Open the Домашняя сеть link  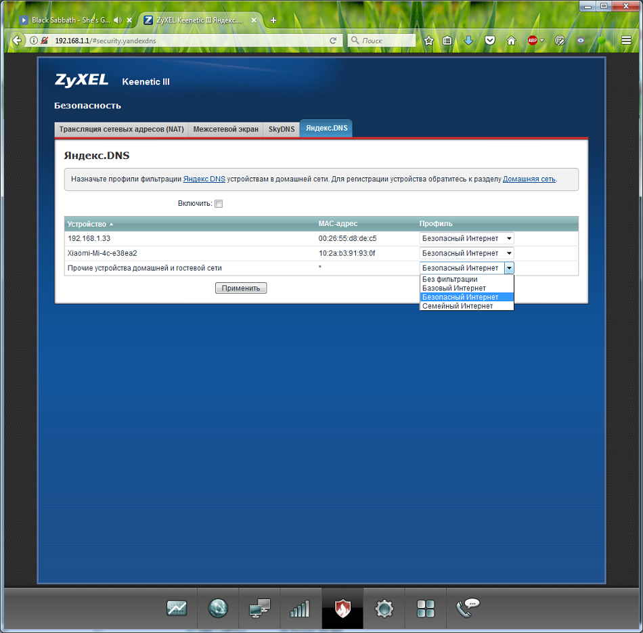529,179
